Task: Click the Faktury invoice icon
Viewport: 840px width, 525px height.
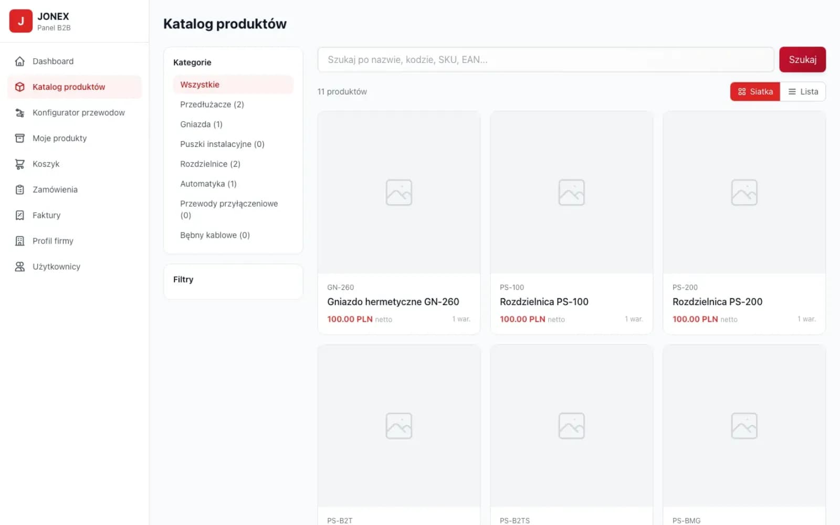Action: (x=20, y=215)
